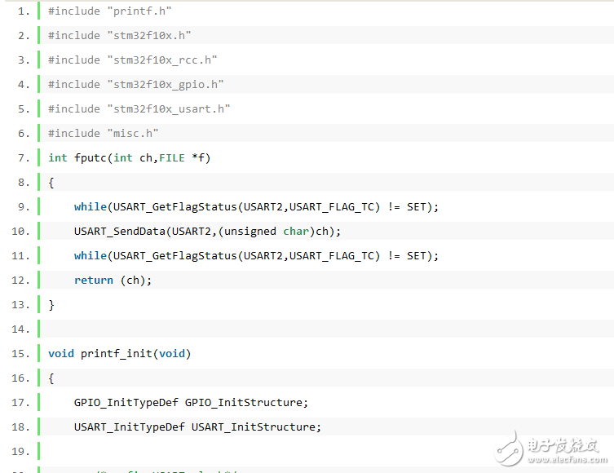
Task: Click the line '#include "stm32f10x.h"'
Action: [x=119, y=35]
